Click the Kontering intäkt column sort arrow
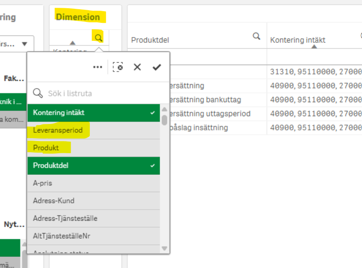Screen dimensions: 362x268 click(314, 47)
